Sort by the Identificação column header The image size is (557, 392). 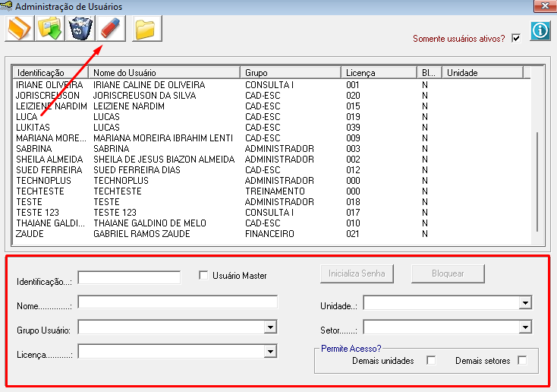tap(50, 73)
